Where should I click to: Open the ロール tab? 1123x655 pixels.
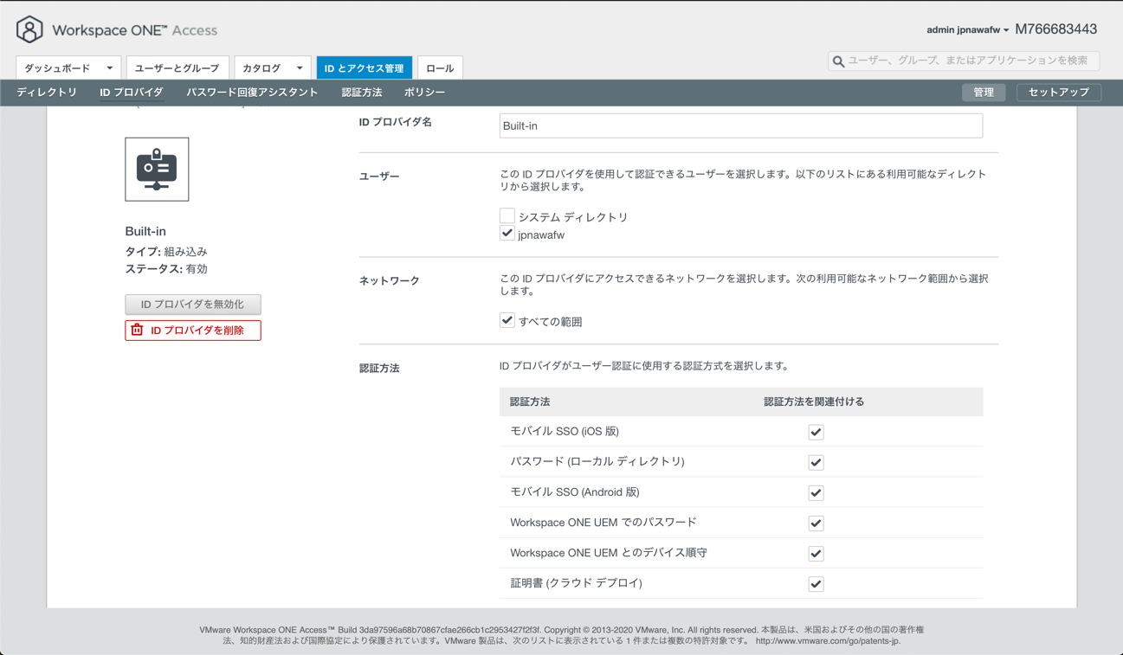(x=440, y=67)
